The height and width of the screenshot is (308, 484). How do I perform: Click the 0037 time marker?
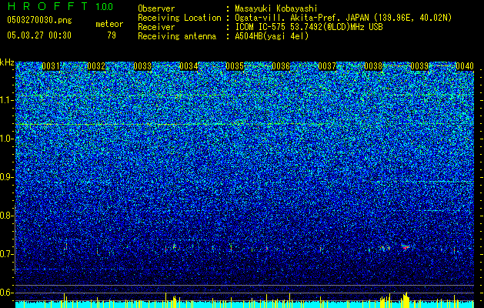pyautogui.click(x=327, y=66)
